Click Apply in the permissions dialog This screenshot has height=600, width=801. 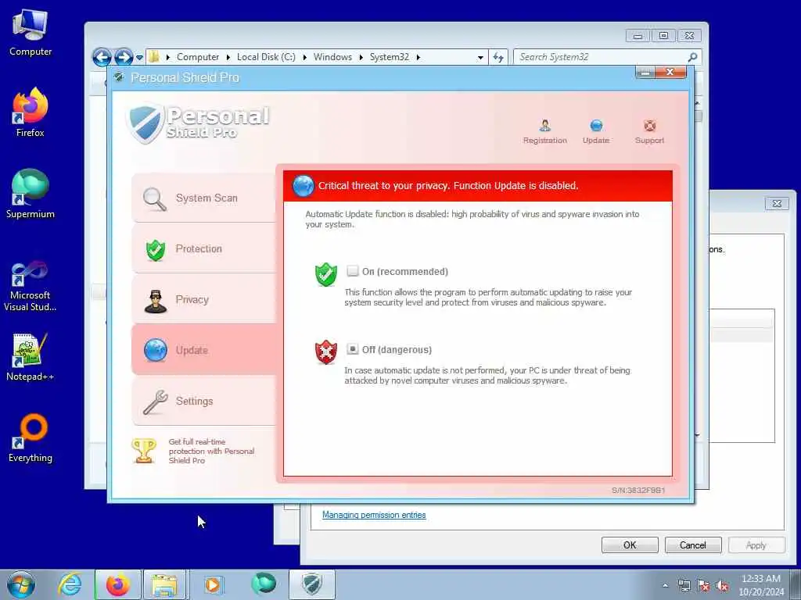(756, 545)
